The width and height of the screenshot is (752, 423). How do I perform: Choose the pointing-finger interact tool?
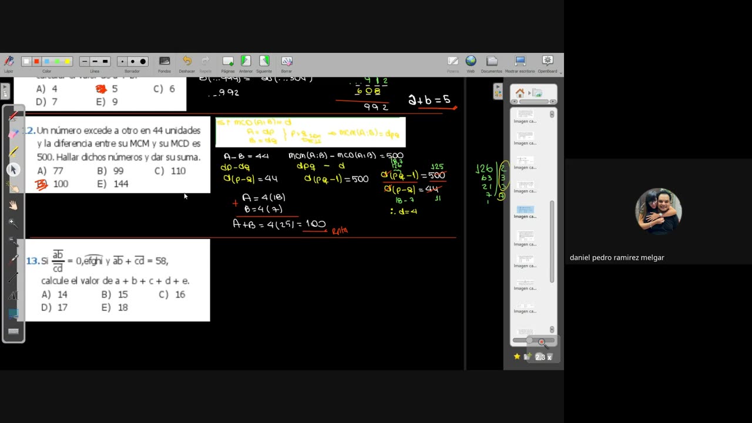(x=13, y=187)
